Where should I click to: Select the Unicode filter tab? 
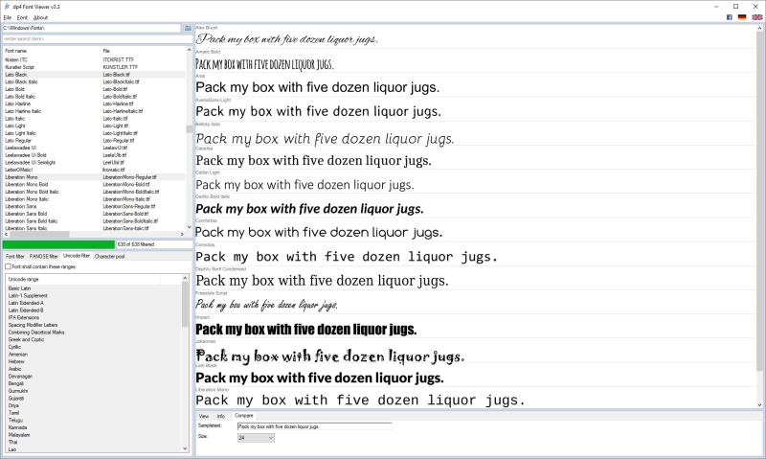point(77,256)
